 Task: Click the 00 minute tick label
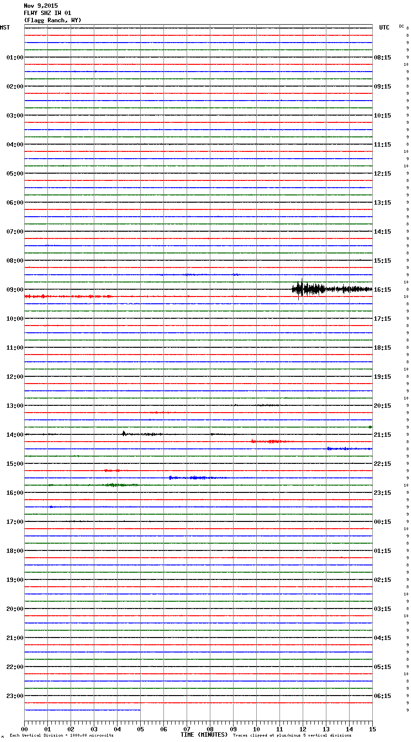click(25, 729)
